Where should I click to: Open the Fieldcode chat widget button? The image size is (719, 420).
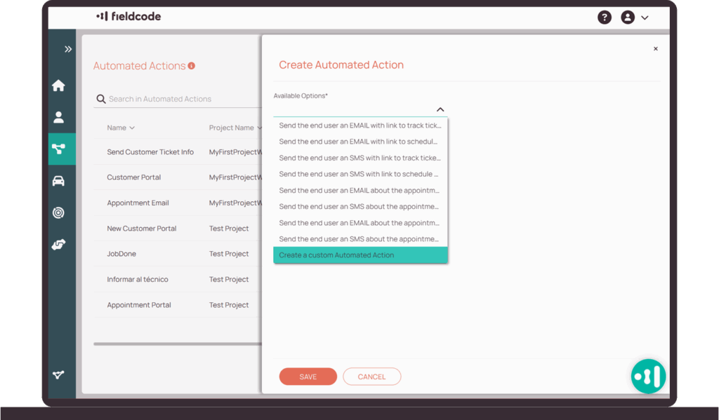click(647, 377)
